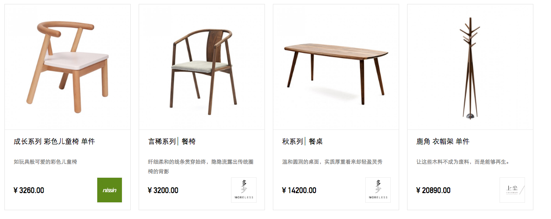This screenshot has height=219, width=551.
Task: Open the walnut dining armchair product image
Action: pyautogui.click(x=202, y=67)
